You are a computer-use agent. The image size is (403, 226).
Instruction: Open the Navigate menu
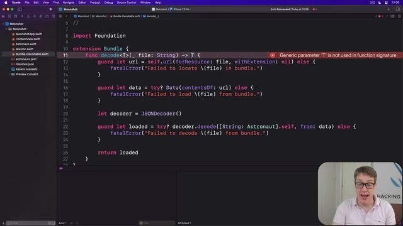tap(69, 3)
